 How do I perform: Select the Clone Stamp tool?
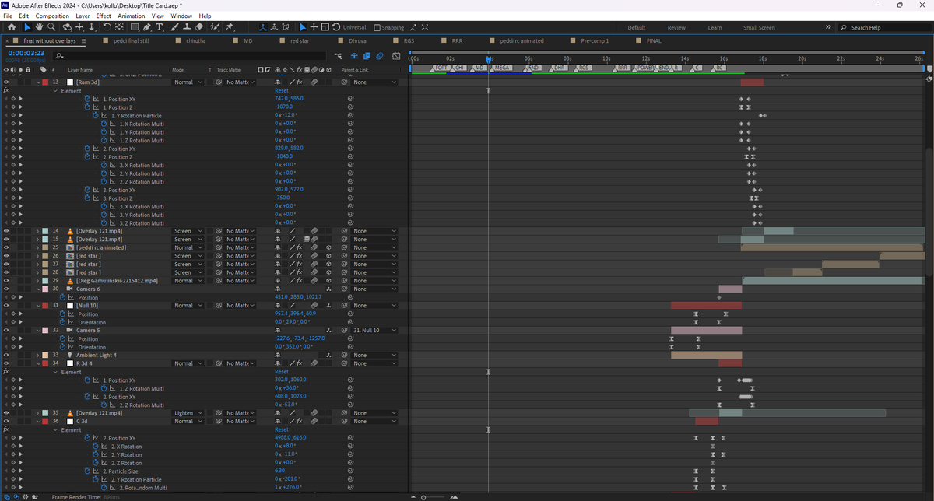(188, 27)
